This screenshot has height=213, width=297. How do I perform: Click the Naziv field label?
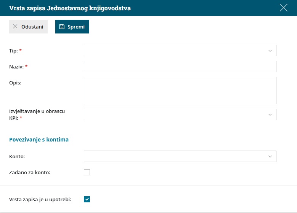coord(16,67)
